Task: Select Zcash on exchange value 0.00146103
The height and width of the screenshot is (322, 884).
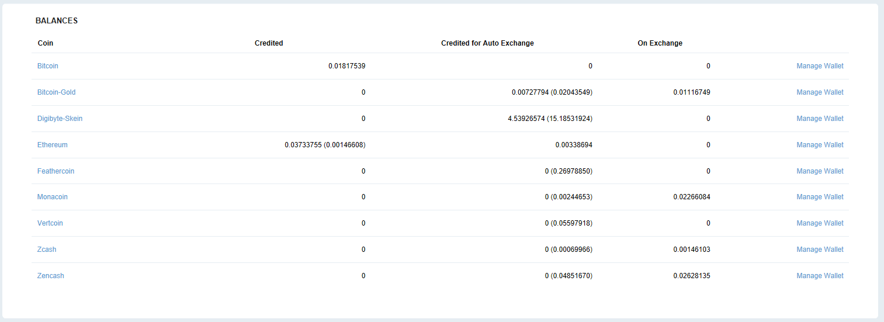Action: pyautogui.click(x=692, y=250)
